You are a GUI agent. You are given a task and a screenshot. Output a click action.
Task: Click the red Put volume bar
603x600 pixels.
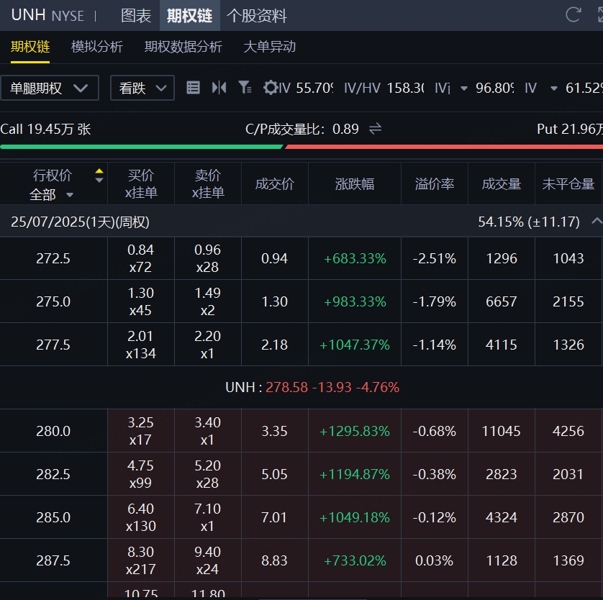(x=444, y=147)
